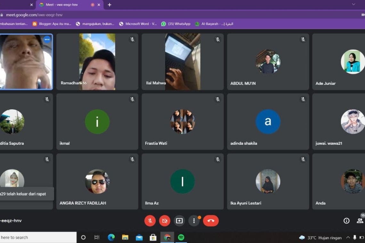Screen dimensions: 365x243
Task: Click ditia Saputra's profile picture
Action: coord(12,121)
